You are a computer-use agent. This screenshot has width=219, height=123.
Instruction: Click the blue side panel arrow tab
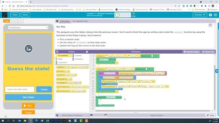click(x=217, y=71)
